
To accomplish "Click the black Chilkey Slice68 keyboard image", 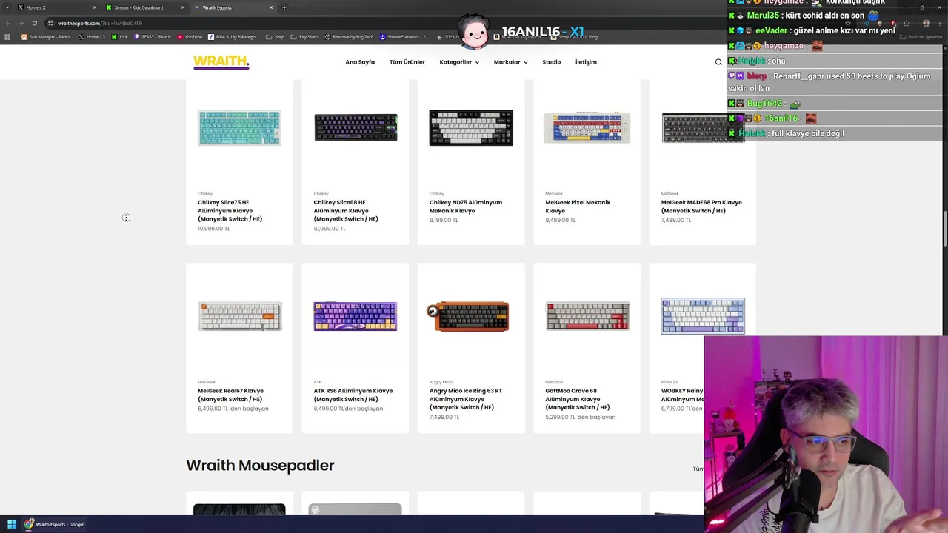I will coord(355,127).
